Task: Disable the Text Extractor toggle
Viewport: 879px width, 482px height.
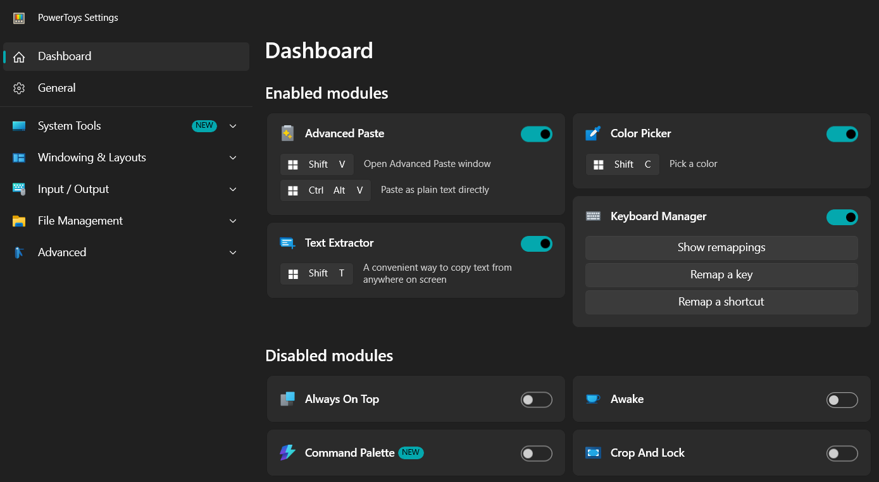Action: click(x=537, y=244)
